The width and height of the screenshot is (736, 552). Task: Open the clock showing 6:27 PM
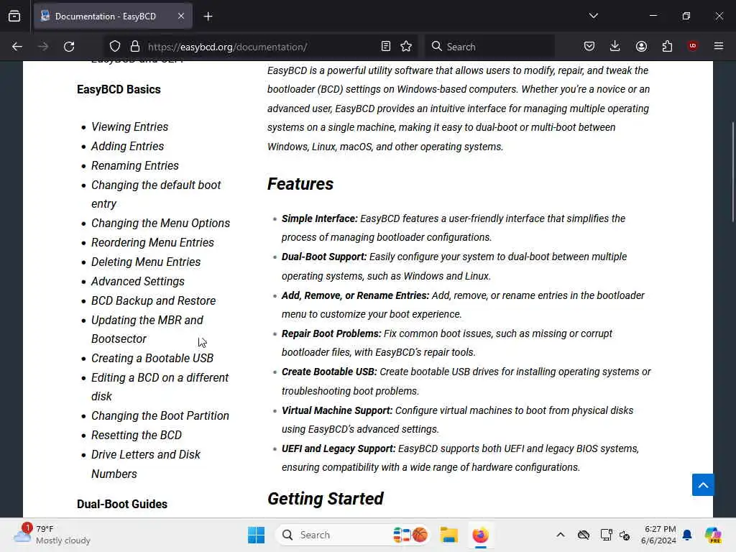pos(659,535)
